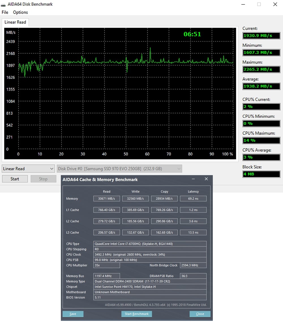
Task: Click the CPU Type field showing i7-6700HQ
Action: pos(150,244)
